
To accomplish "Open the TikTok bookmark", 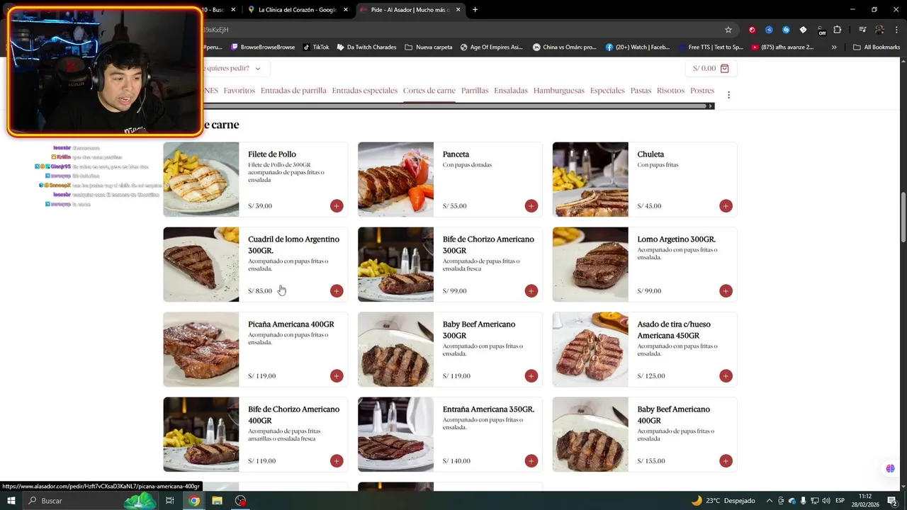I will tap(316, 47).
